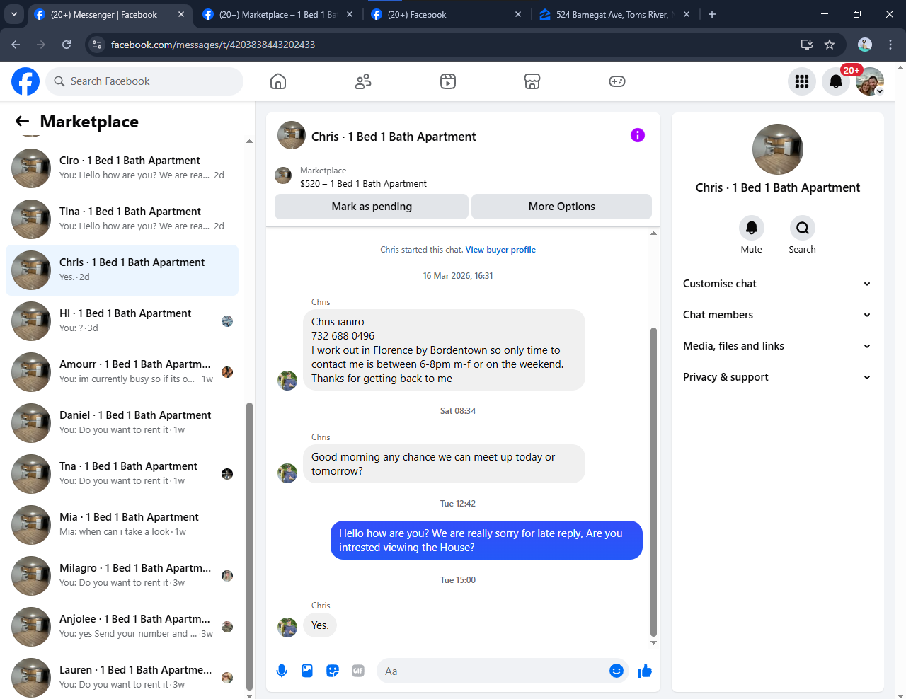Image resolution: width=906 pixels, height=699 pixels.
Task: Open the Notifications bell with 20+ badge
Action: [836, 81]
